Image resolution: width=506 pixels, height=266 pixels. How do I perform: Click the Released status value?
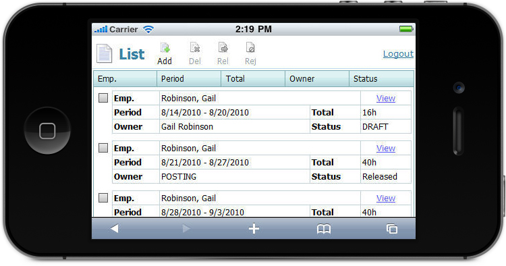coord(380,177)
